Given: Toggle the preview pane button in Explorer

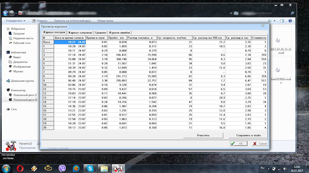Looking at the screenshot, I should click(282, 21).
